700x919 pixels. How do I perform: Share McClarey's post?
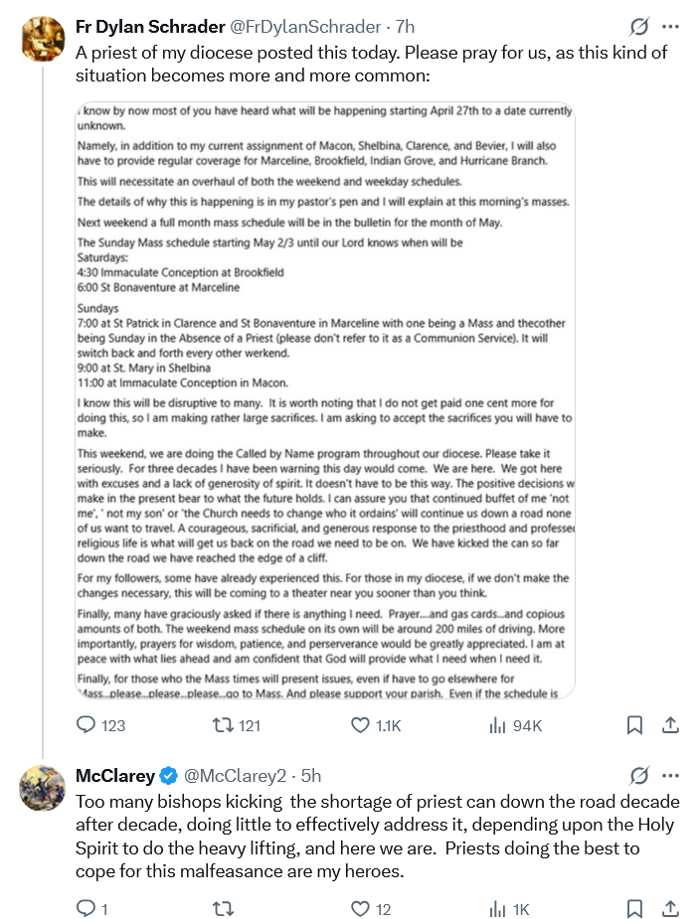670,909
